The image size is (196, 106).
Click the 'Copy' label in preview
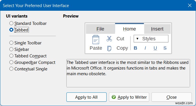click(122, 48)
